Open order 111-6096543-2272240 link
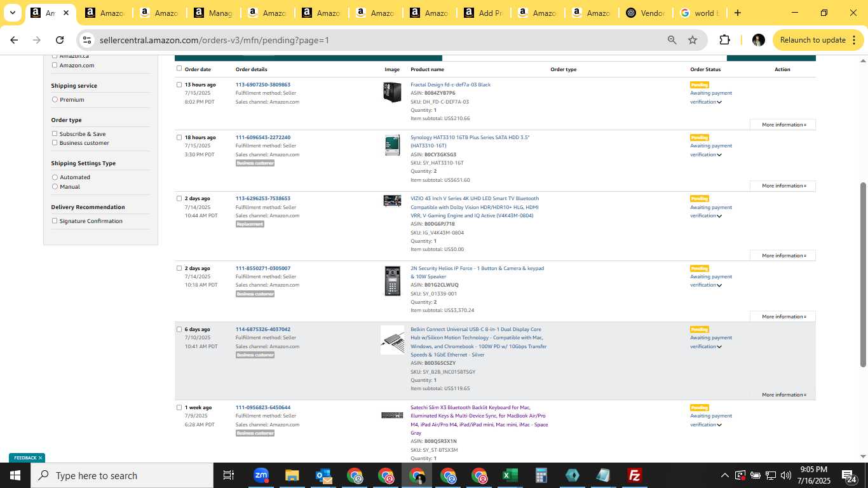Viewport: 868px width, 488px height. pyautogui.click(x=263, y=137)
